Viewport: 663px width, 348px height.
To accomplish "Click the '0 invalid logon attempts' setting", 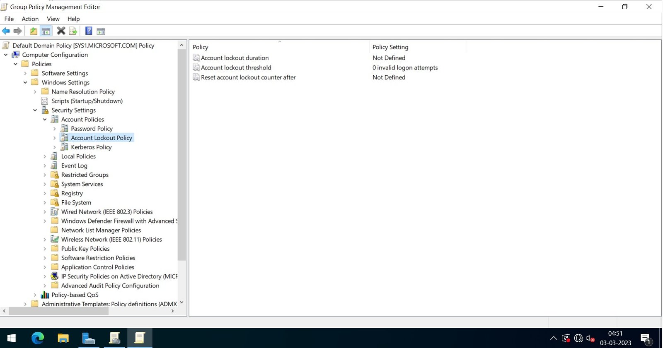I will [405, 67].
